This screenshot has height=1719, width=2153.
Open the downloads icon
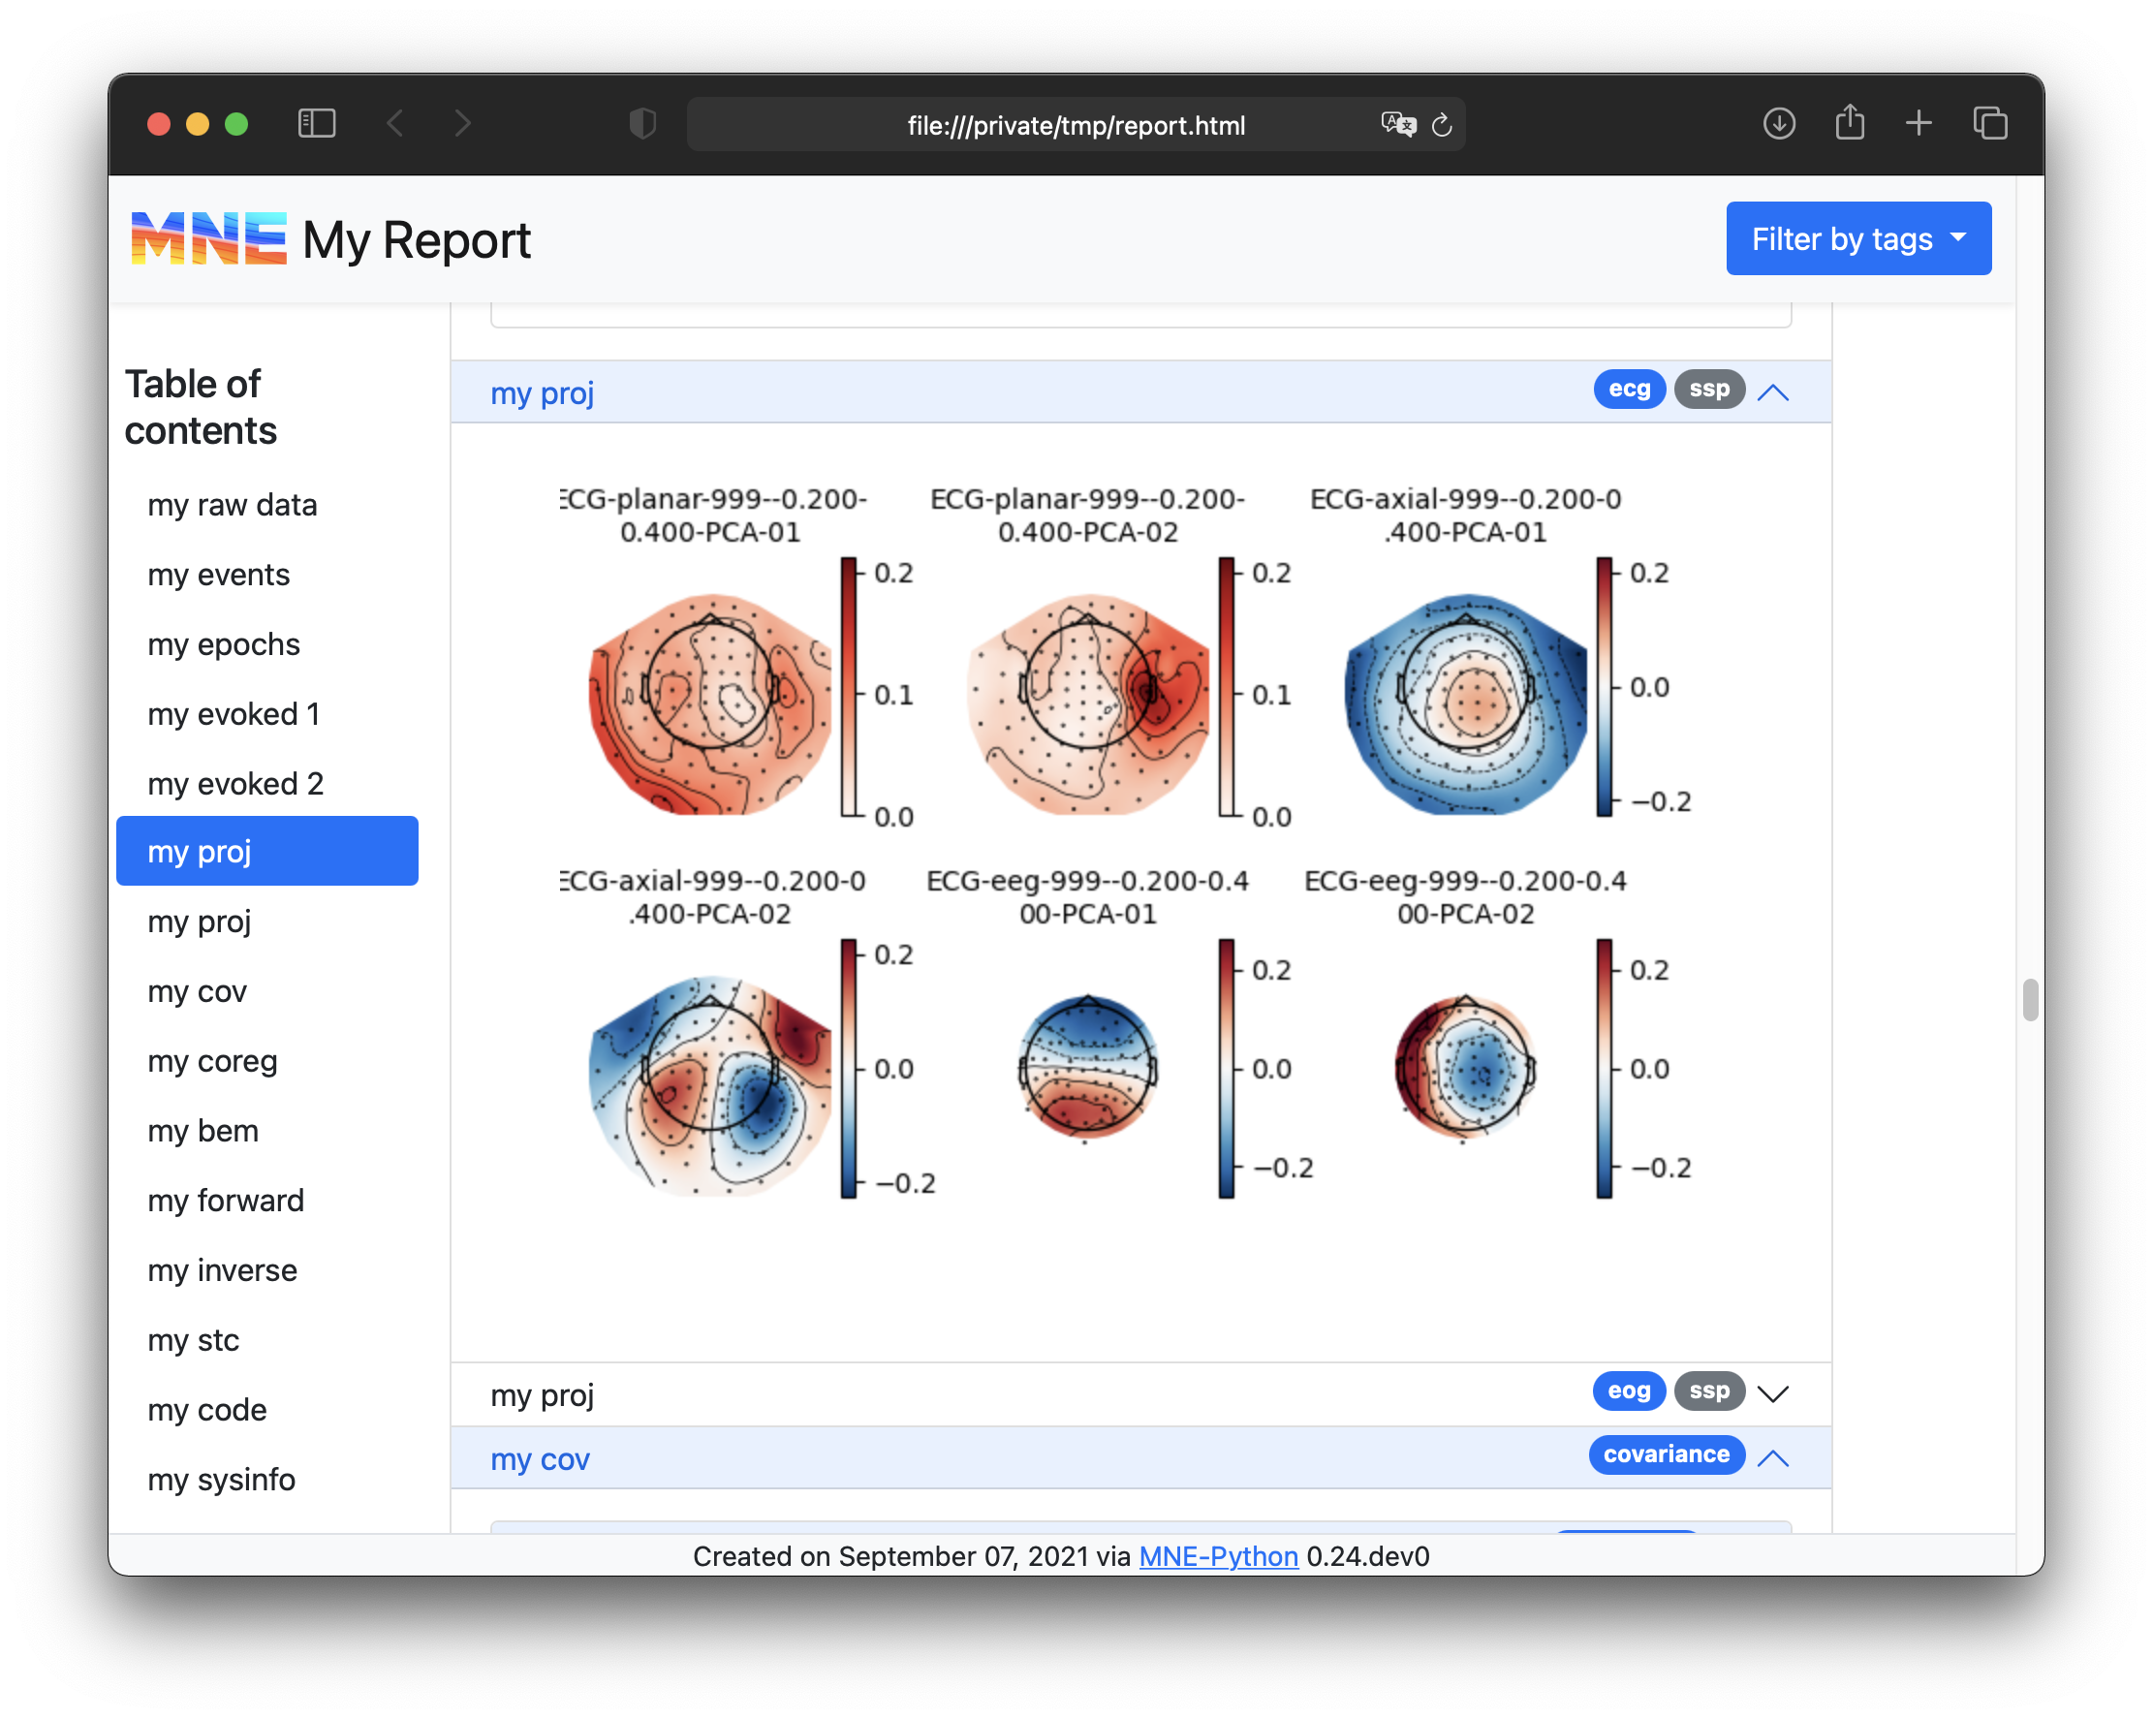(1779, 124)
